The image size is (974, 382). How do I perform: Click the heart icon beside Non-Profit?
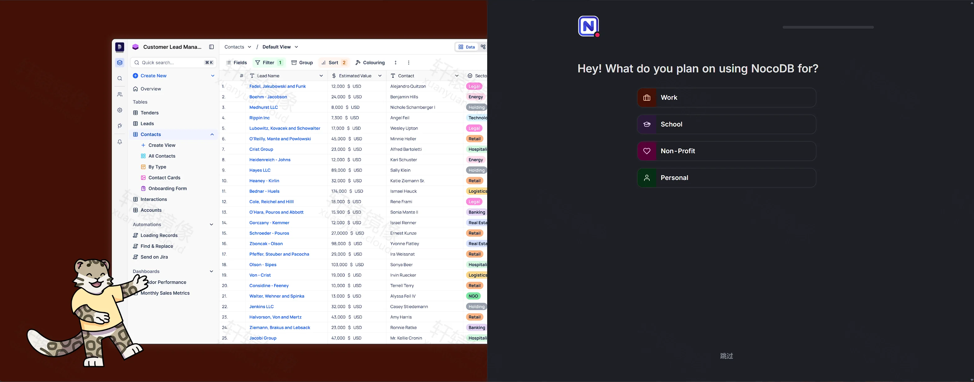click(647, 151)
